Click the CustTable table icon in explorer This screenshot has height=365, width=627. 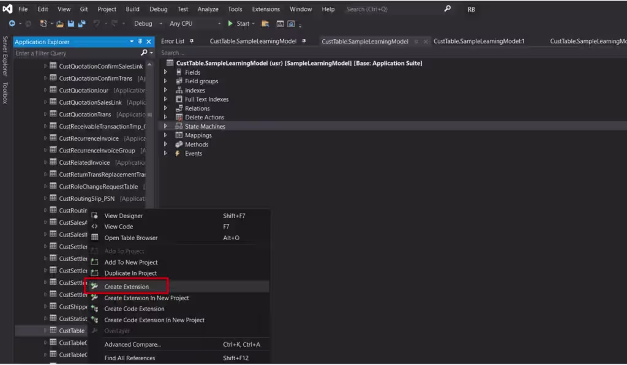coord(53,330)
